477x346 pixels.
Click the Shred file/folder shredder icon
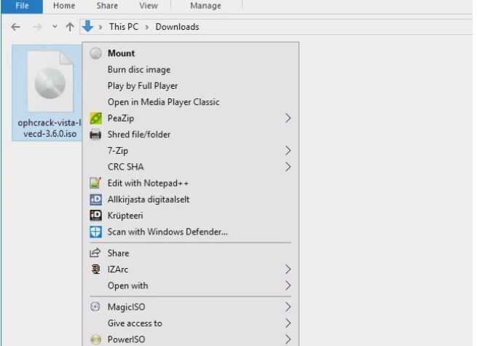[x=95, y=135]
